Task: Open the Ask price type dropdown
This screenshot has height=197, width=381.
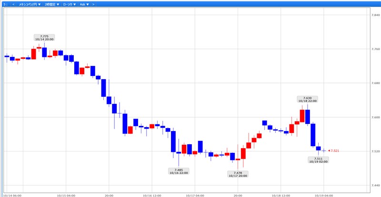Action: tap(84, 4)
